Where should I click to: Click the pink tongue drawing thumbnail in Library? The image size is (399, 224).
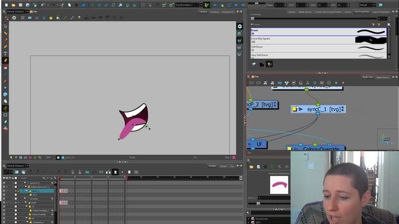[x=279, y=185]
